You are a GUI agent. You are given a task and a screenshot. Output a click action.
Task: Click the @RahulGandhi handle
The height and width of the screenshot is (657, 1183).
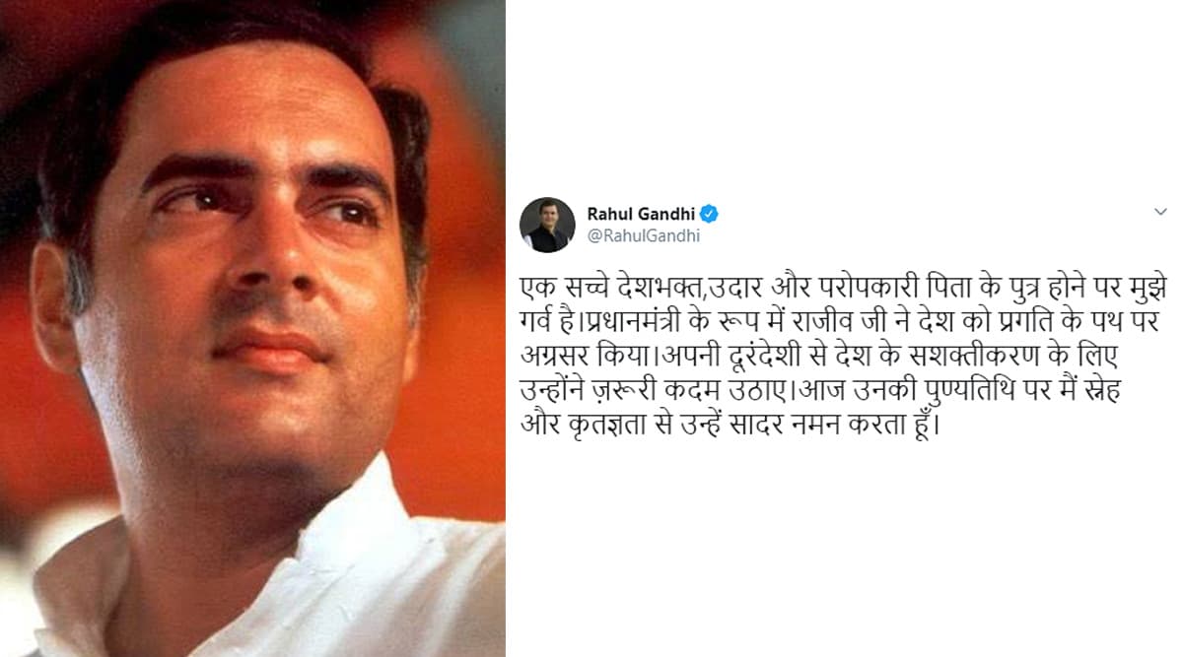tap(637, 236)
